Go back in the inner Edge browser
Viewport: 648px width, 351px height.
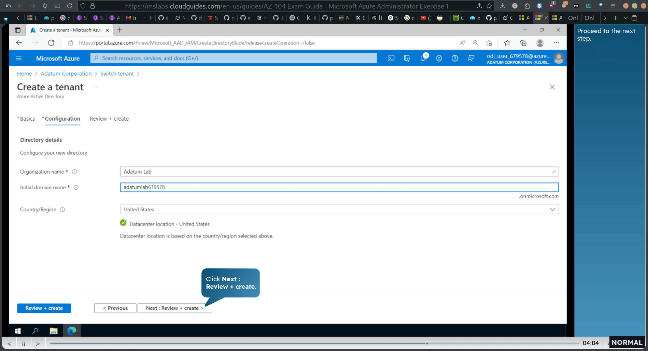click(x=19, y=43)
